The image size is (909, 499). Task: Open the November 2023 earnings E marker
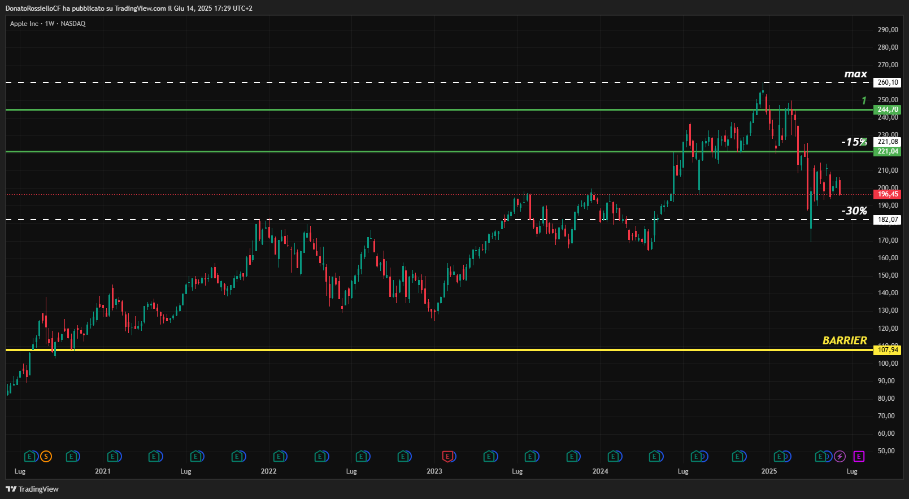tap(572, 456)
